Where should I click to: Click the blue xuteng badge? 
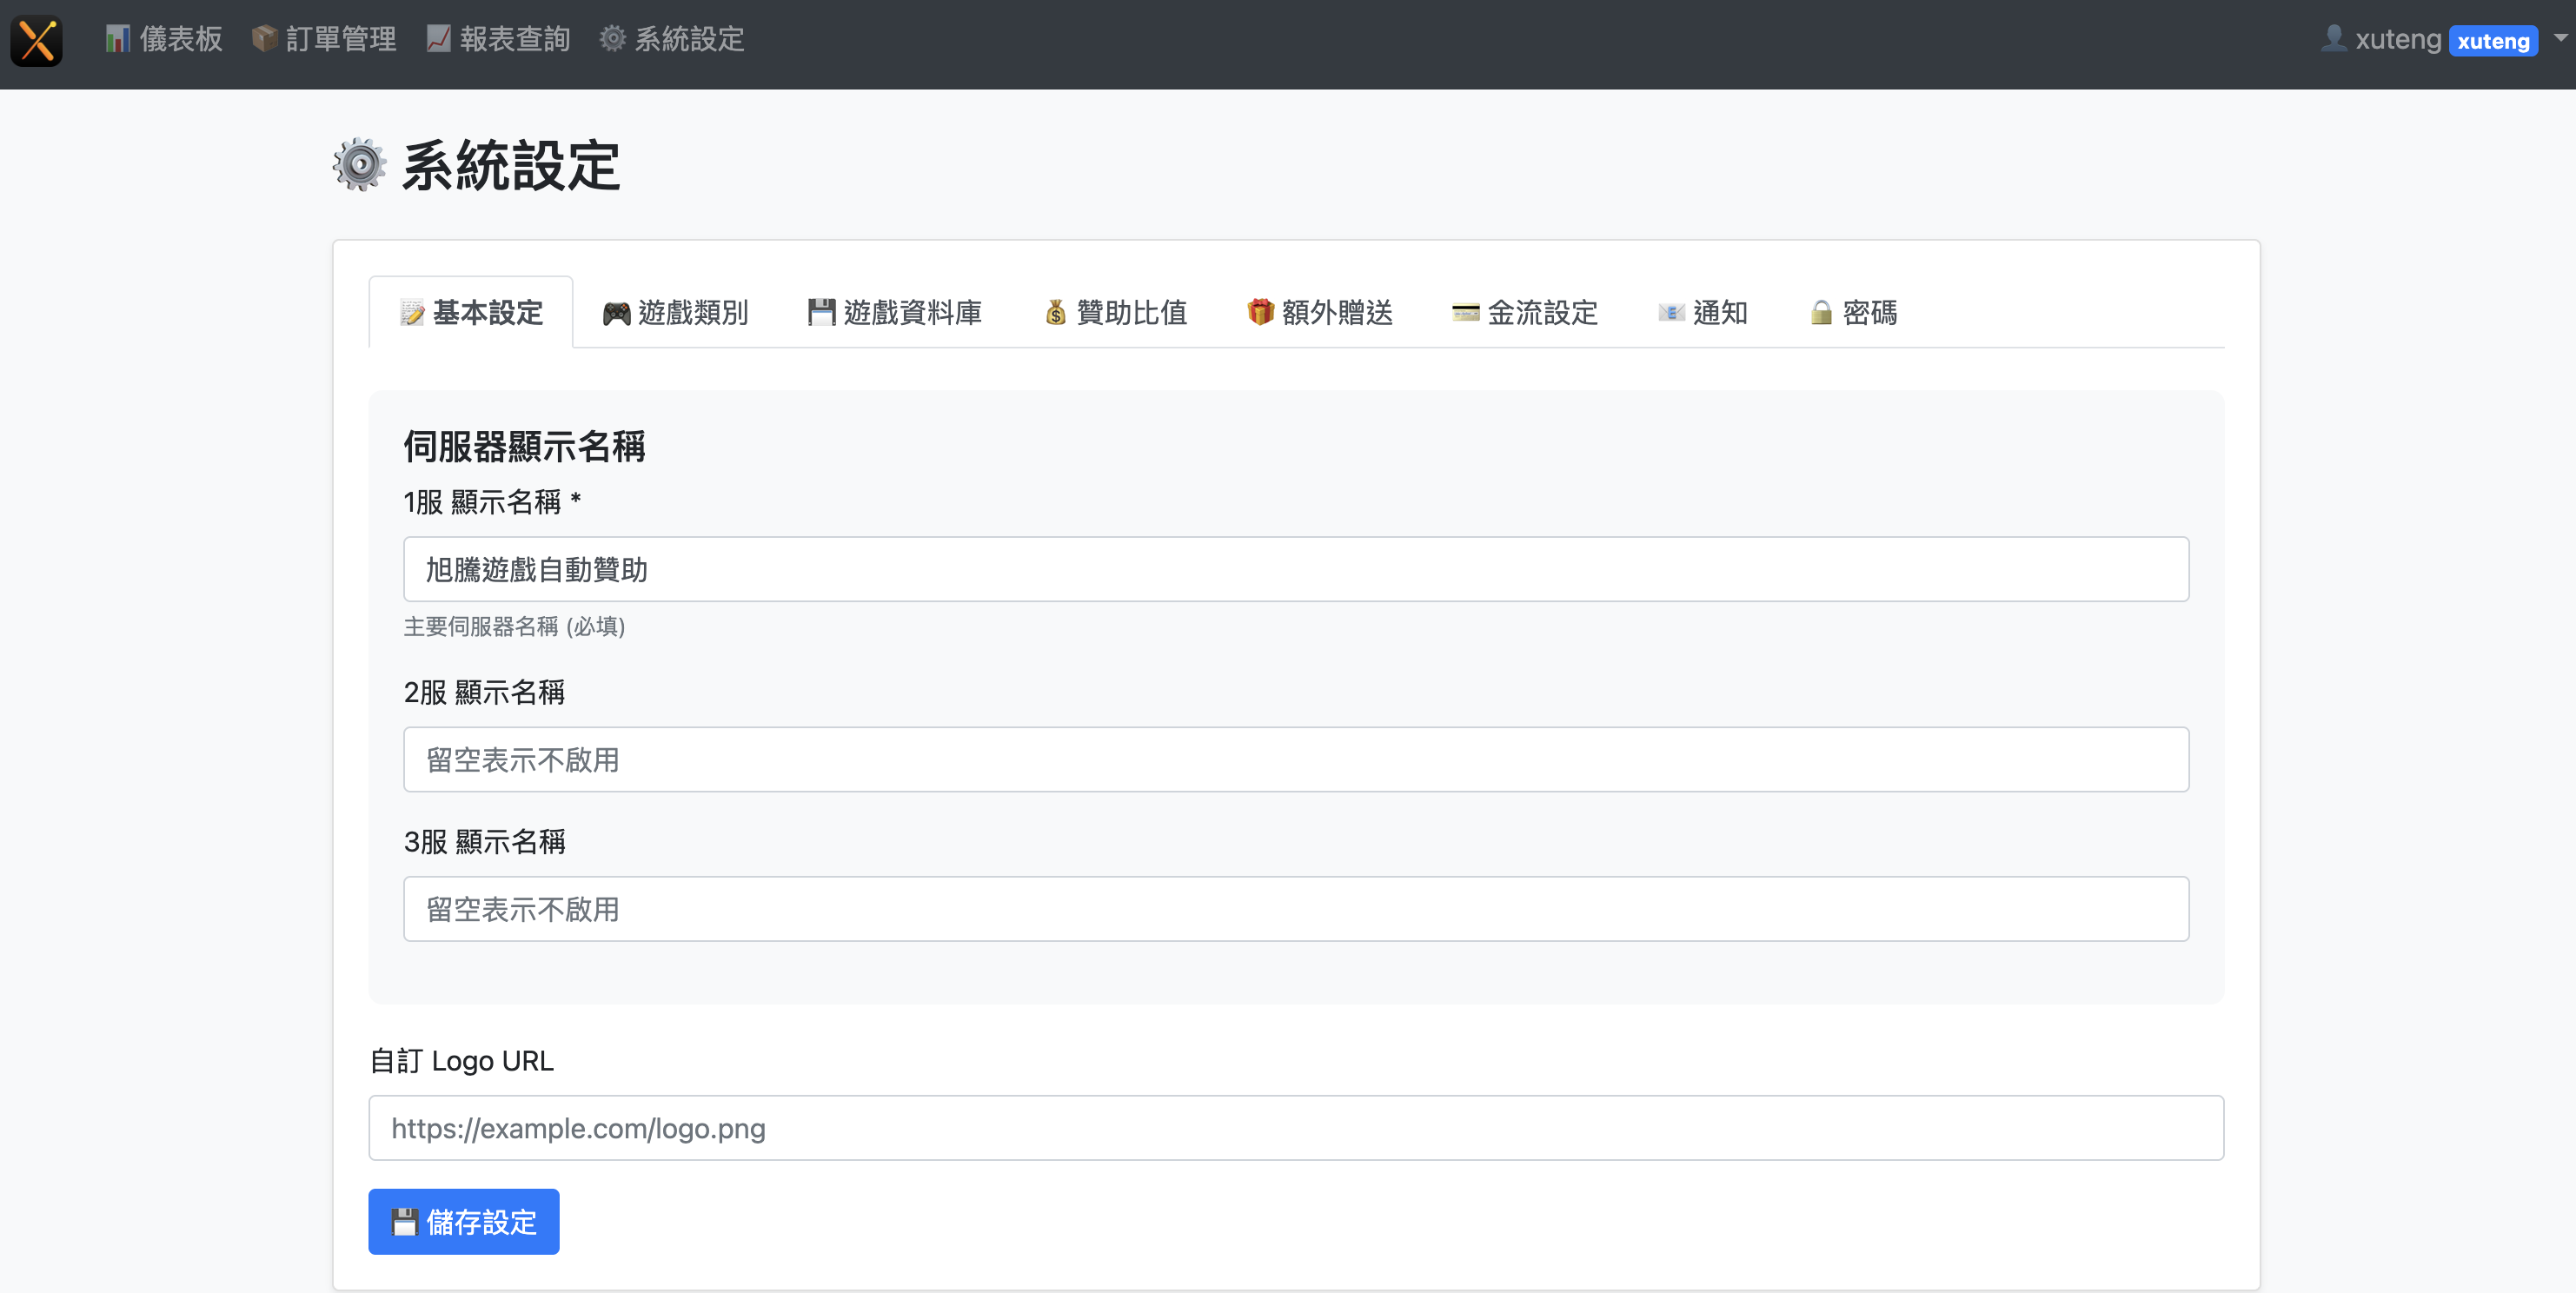[x=2493, y=41]
